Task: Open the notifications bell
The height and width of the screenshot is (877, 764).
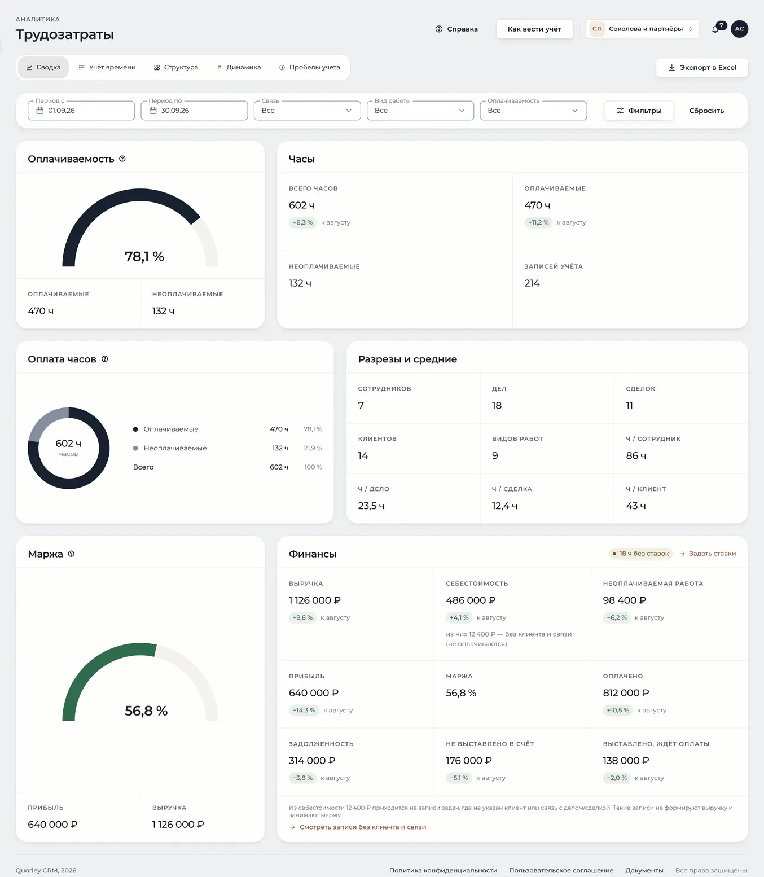Action: 715,29
